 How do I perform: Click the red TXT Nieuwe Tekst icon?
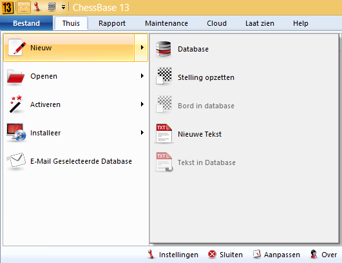(x=164, y=133)
